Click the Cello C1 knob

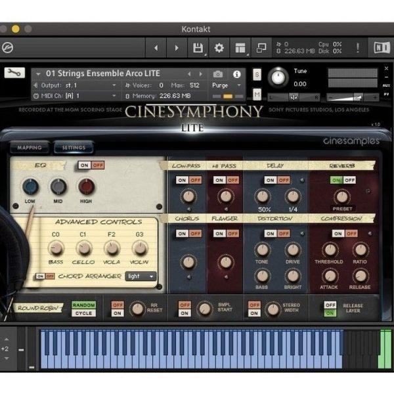click(x=83, y=248)
